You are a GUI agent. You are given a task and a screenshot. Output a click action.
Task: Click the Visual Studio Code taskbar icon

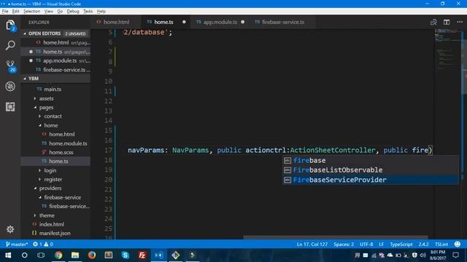(x=159, y=255)
